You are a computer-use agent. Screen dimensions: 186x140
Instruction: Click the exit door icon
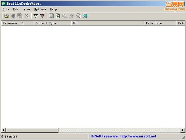85,16
